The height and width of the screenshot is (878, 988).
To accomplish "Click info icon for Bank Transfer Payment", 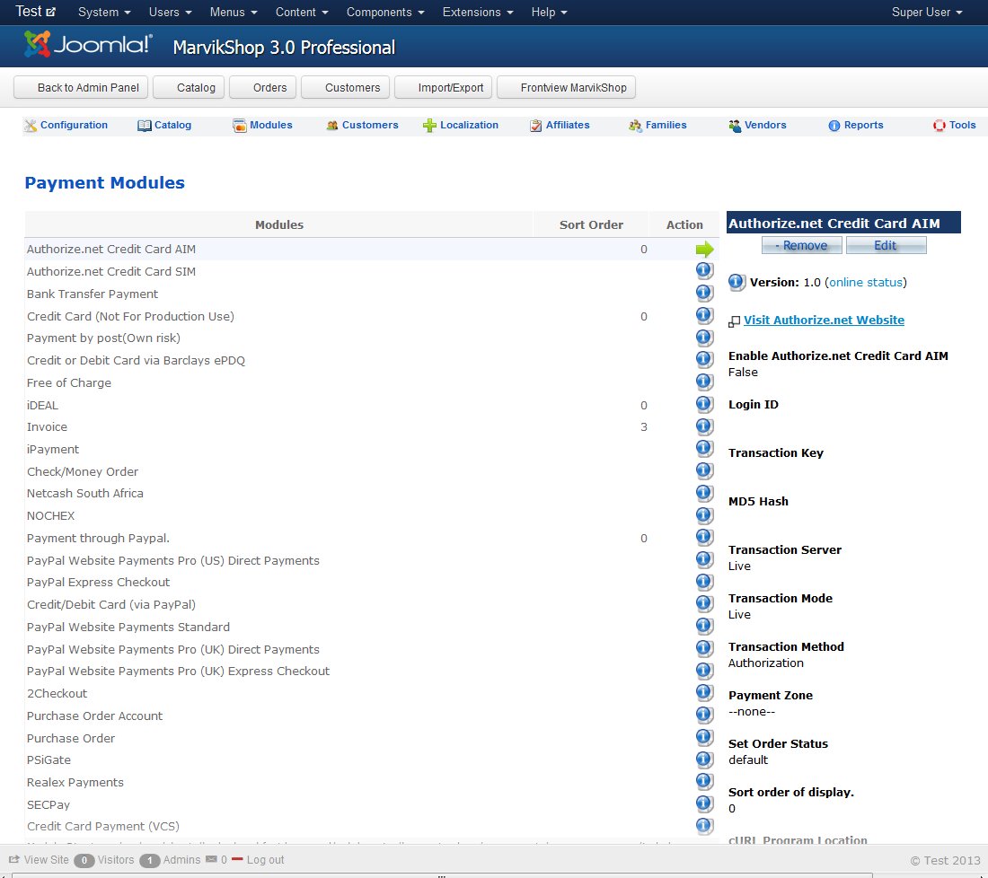I will pyautogui.click(x=704, y=293).
